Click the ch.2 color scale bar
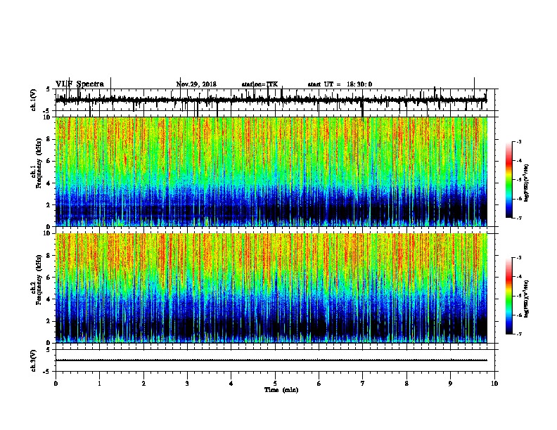Image resolution: width=557 pixels, height=430 pixels. (508, 296)
